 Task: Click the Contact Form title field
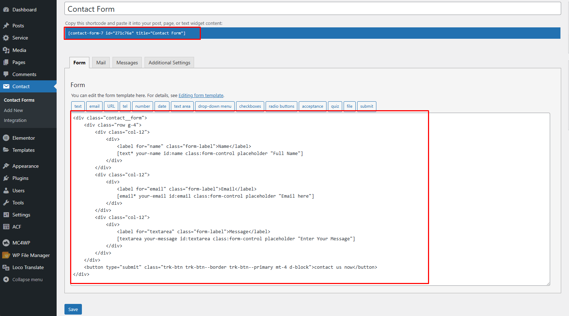tap(312, 9)
